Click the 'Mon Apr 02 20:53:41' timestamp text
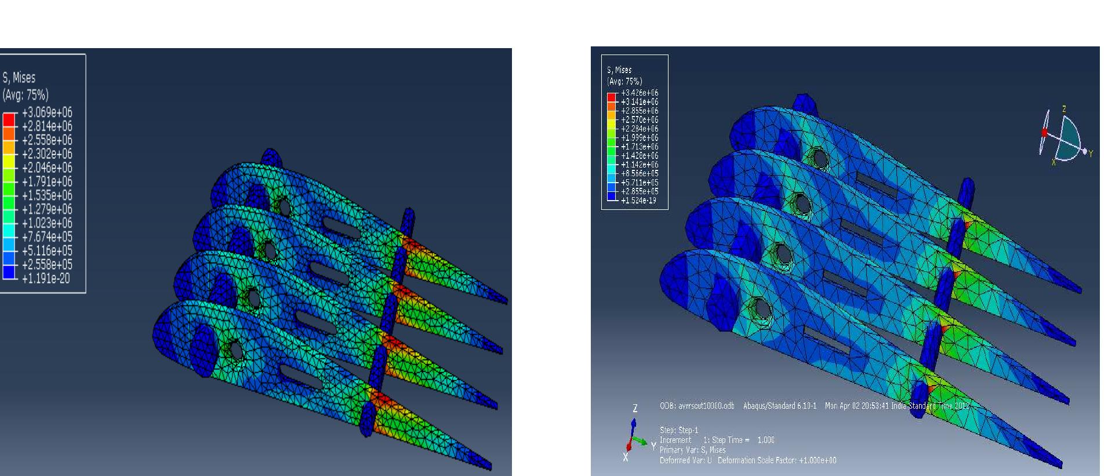 point(857,406)
